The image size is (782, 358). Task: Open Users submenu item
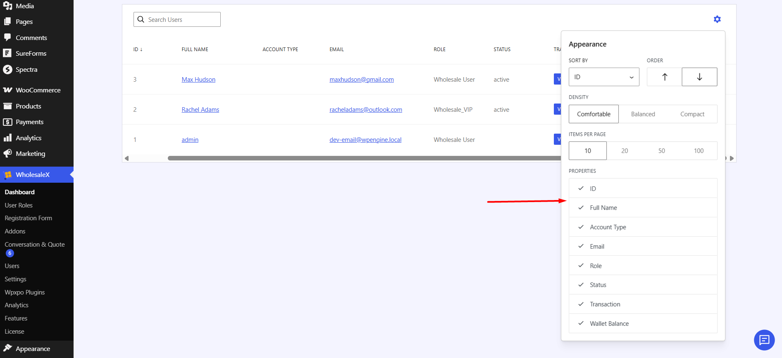pyautogui.click(x=12, y=266)
